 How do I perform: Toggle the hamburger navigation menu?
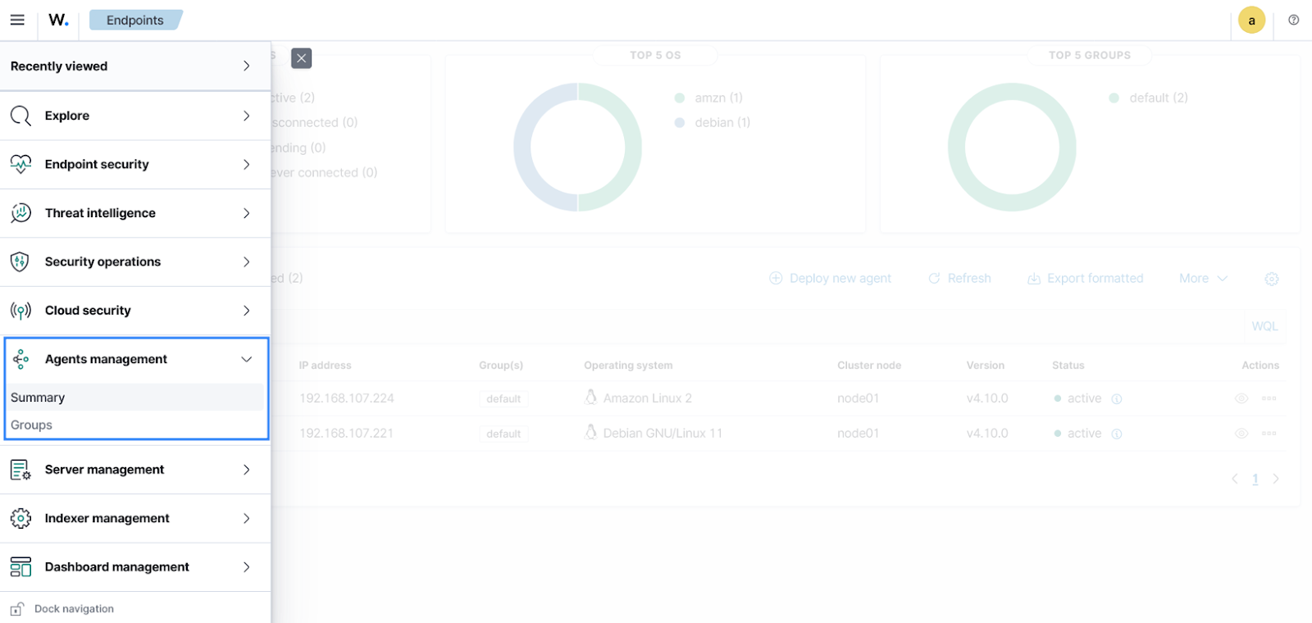(17, 20)
